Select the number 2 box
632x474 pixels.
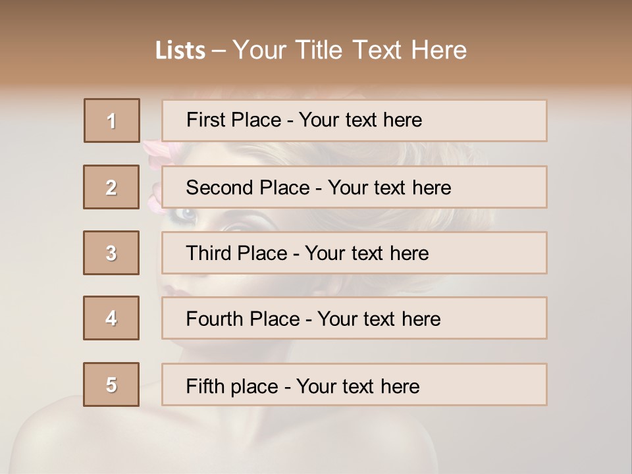point(111,187)
